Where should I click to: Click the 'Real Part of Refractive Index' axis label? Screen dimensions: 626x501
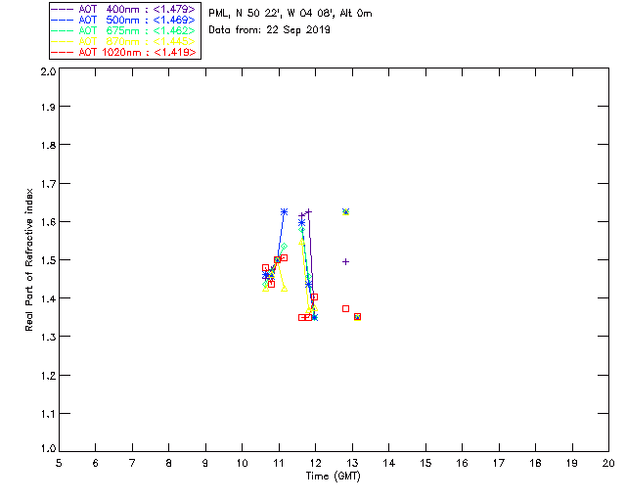(x=28, y=259)
